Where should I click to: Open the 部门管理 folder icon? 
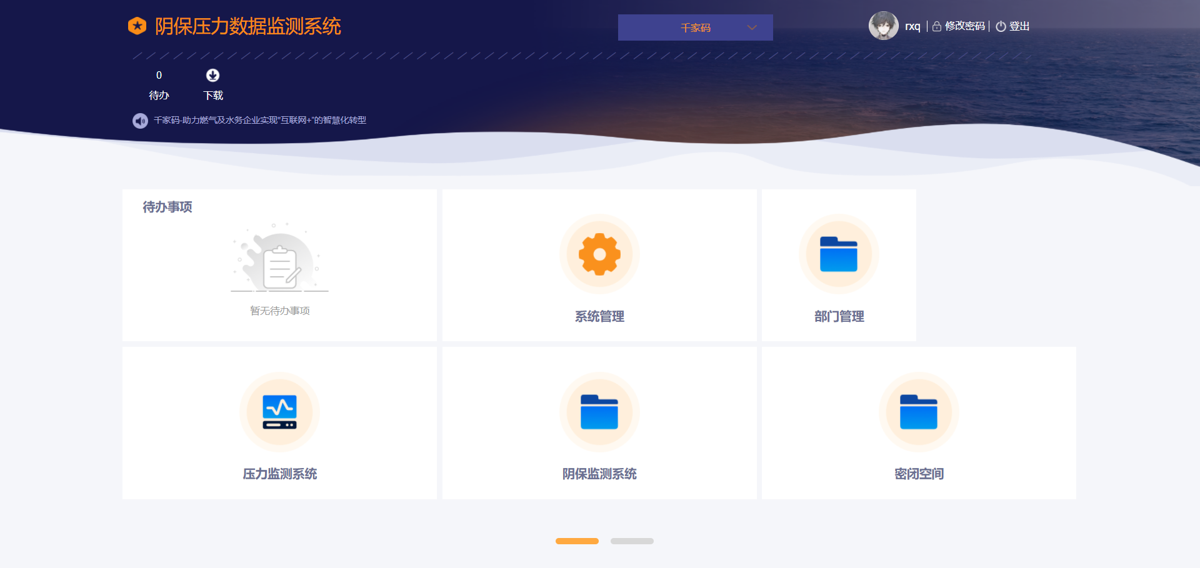(x=839, y=254)
